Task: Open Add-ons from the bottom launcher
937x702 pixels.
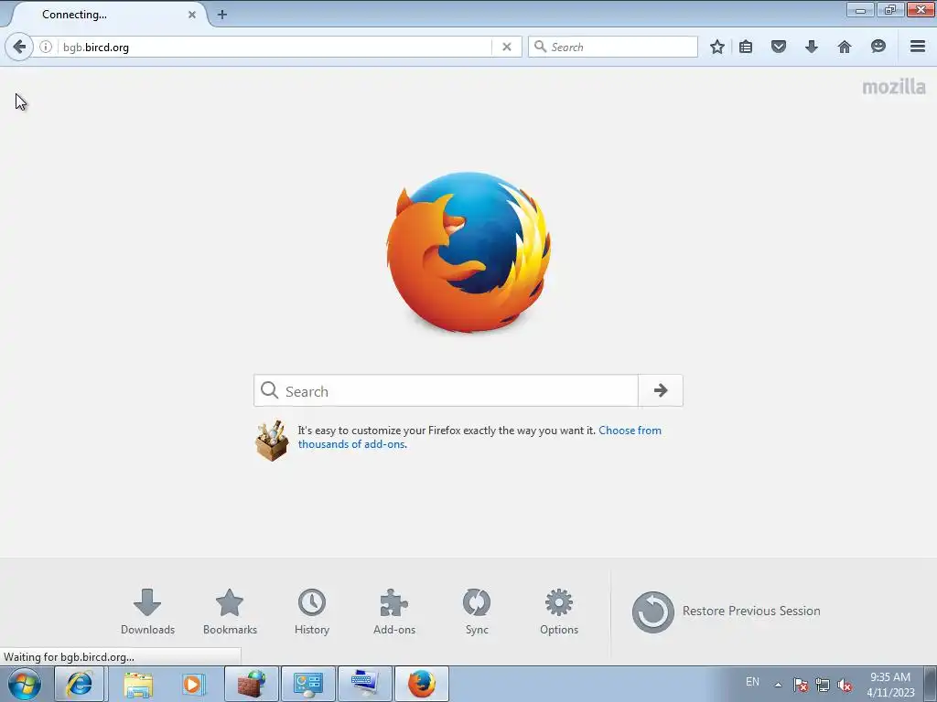Action: (394, 612)
